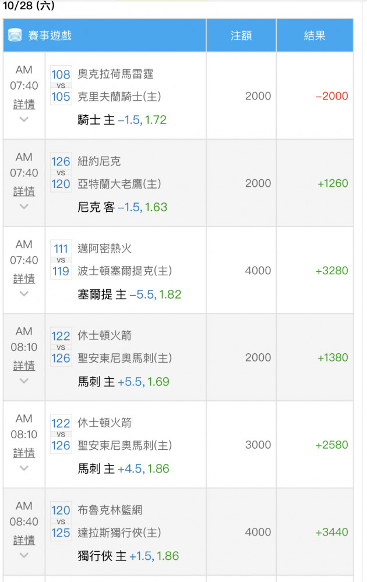This screenshot has height=582, width=367.
Task: Select the 獨行俠 主 +1.5 bet line
Action: click(128, 556)
